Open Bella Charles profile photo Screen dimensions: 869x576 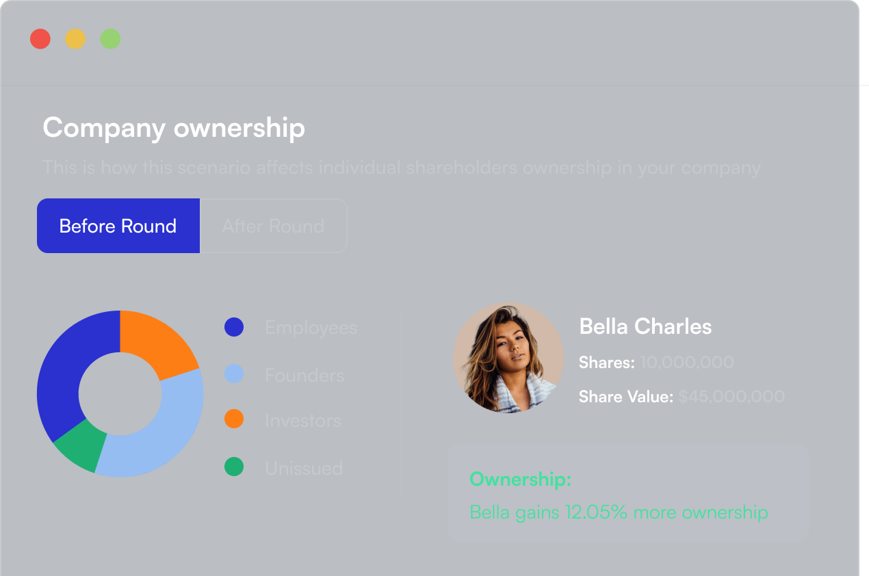click(508, 358)
